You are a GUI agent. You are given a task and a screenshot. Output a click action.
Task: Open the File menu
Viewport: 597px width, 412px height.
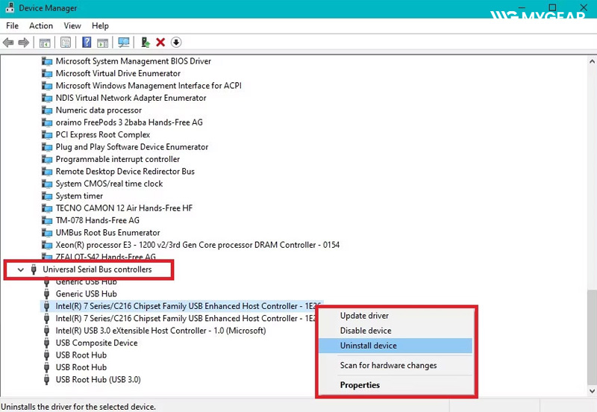pyautogui.click(x=12, y=25)
